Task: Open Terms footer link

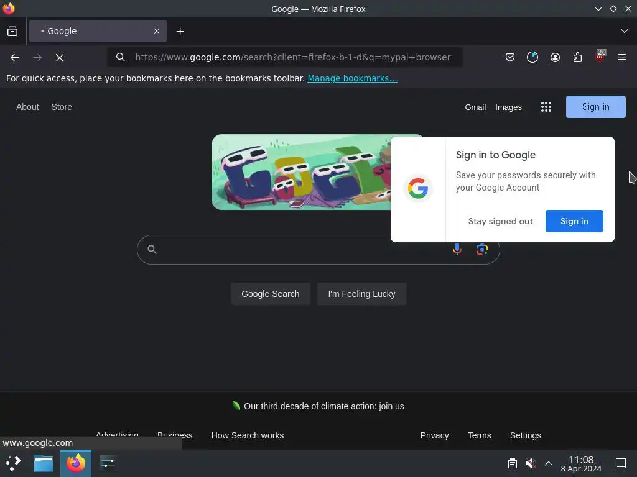Action: (479, 435)
